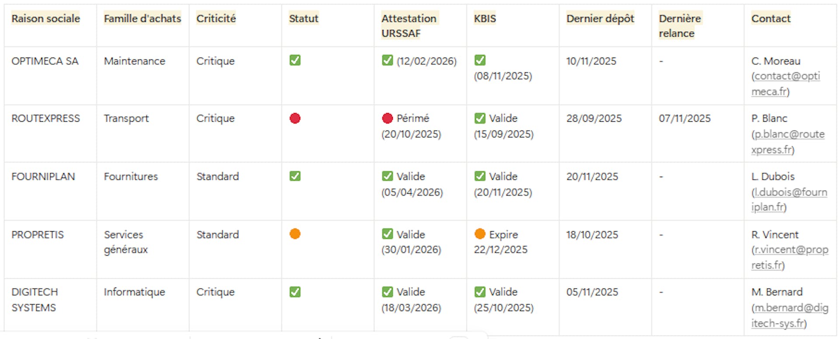Click the orange status dot for PROPRETIS
Screen dimensions: 839x339
pyautogui.click(x=295, y=234)
